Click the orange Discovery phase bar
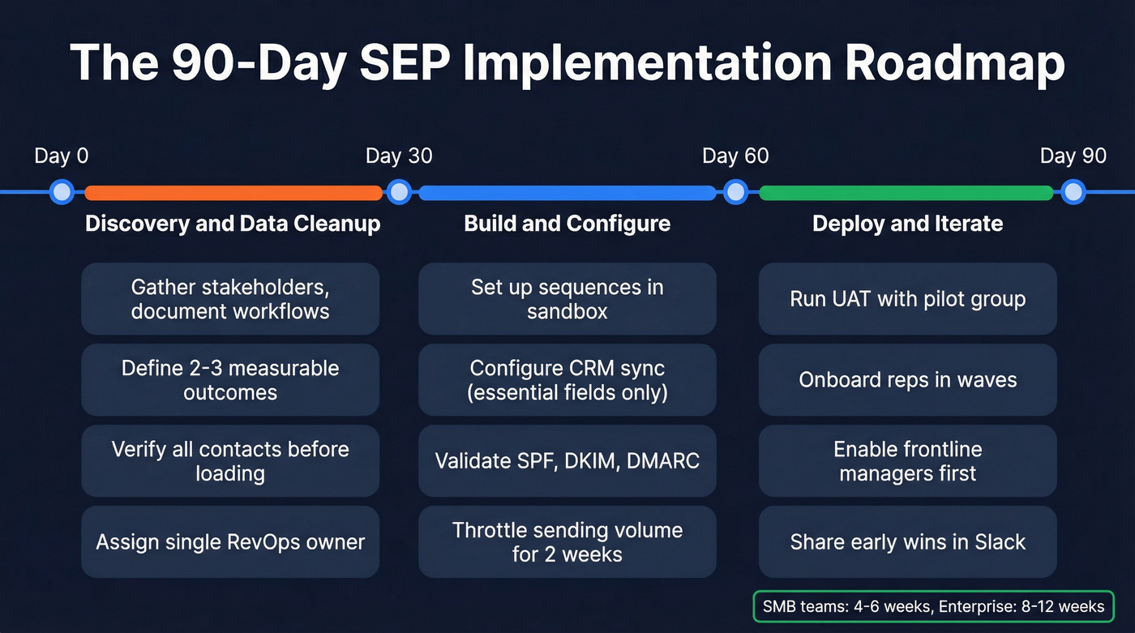Screen dimensions: 1135x633 tap(233, 192)
